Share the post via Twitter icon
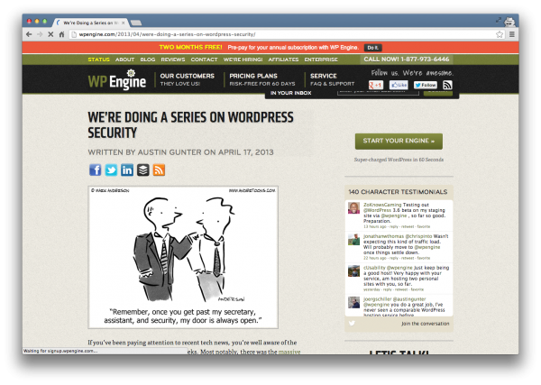 point(111,170)
